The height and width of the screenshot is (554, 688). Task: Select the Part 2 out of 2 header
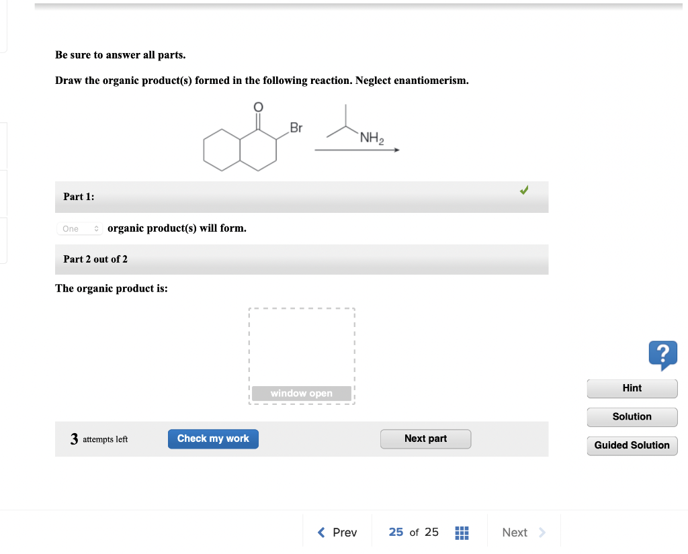coord(301,259)
